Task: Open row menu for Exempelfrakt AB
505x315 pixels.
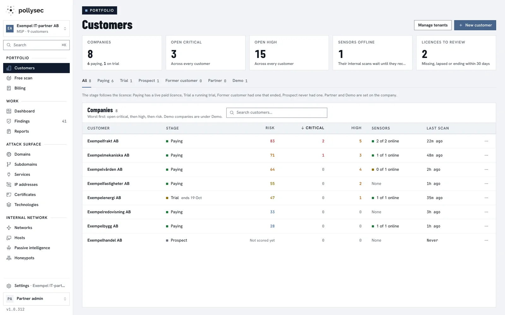Action: click(x=486, y=141)
